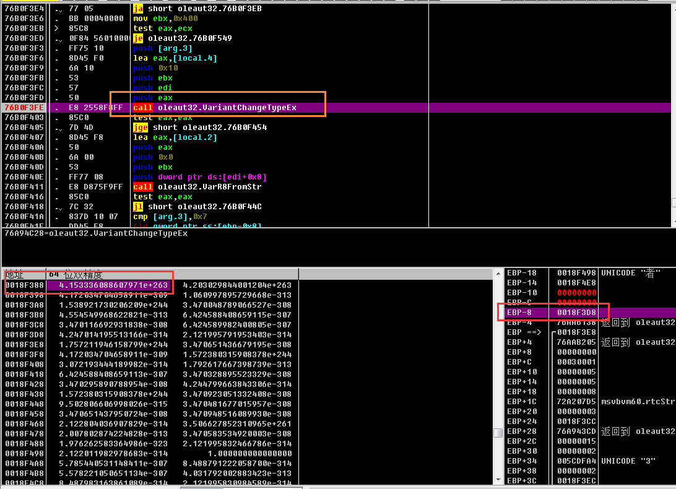Select stack value 76AAB205 at EBP+4
The width and height of the screenshot is (676, 489).
click(576, 342)
